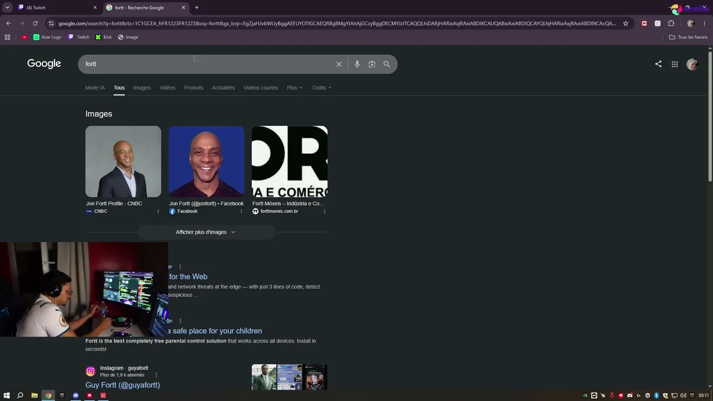Open Discord from the taskbar

(x=76, y=395)
